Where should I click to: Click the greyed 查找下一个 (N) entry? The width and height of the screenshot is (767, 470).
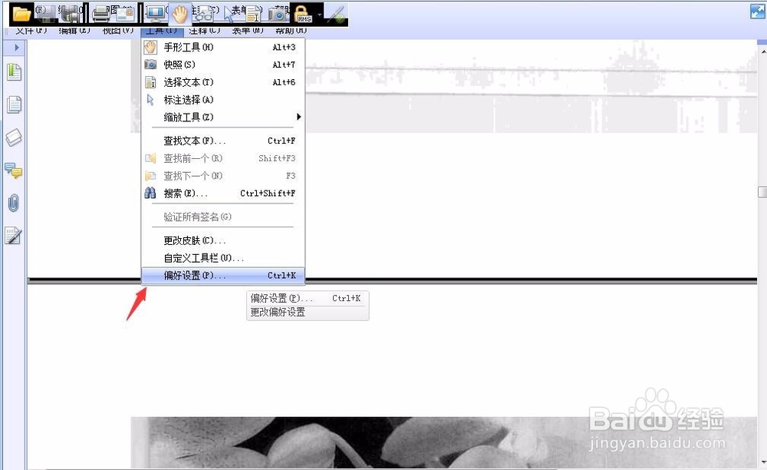pyautogui.click(x=223, y=176)
